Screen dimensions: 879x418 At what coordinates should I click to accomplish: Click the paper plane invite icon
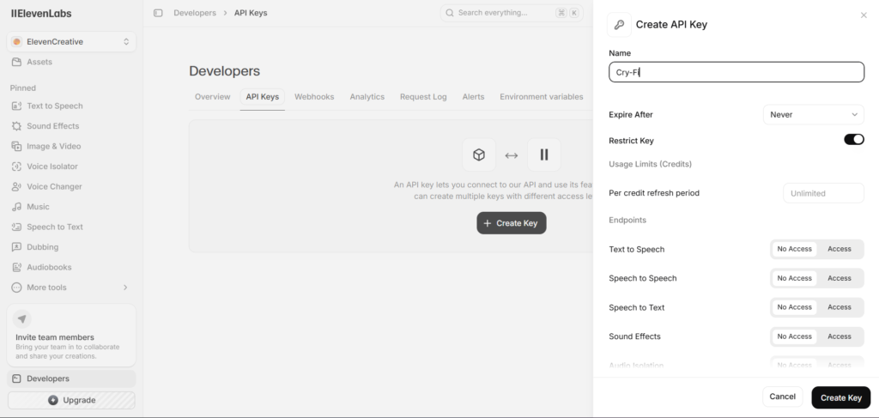(x=21, y=319)
